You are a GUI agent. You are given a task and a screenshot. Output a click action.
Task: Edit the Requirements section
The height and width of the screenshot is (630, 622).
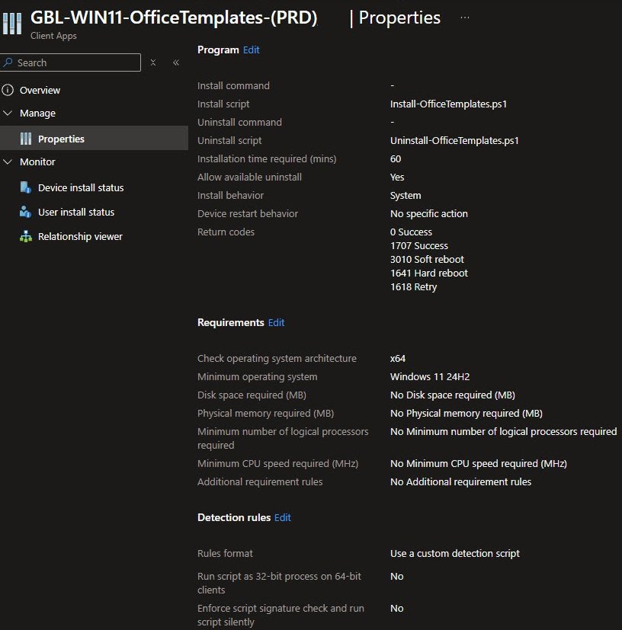(x=276, y=322)
